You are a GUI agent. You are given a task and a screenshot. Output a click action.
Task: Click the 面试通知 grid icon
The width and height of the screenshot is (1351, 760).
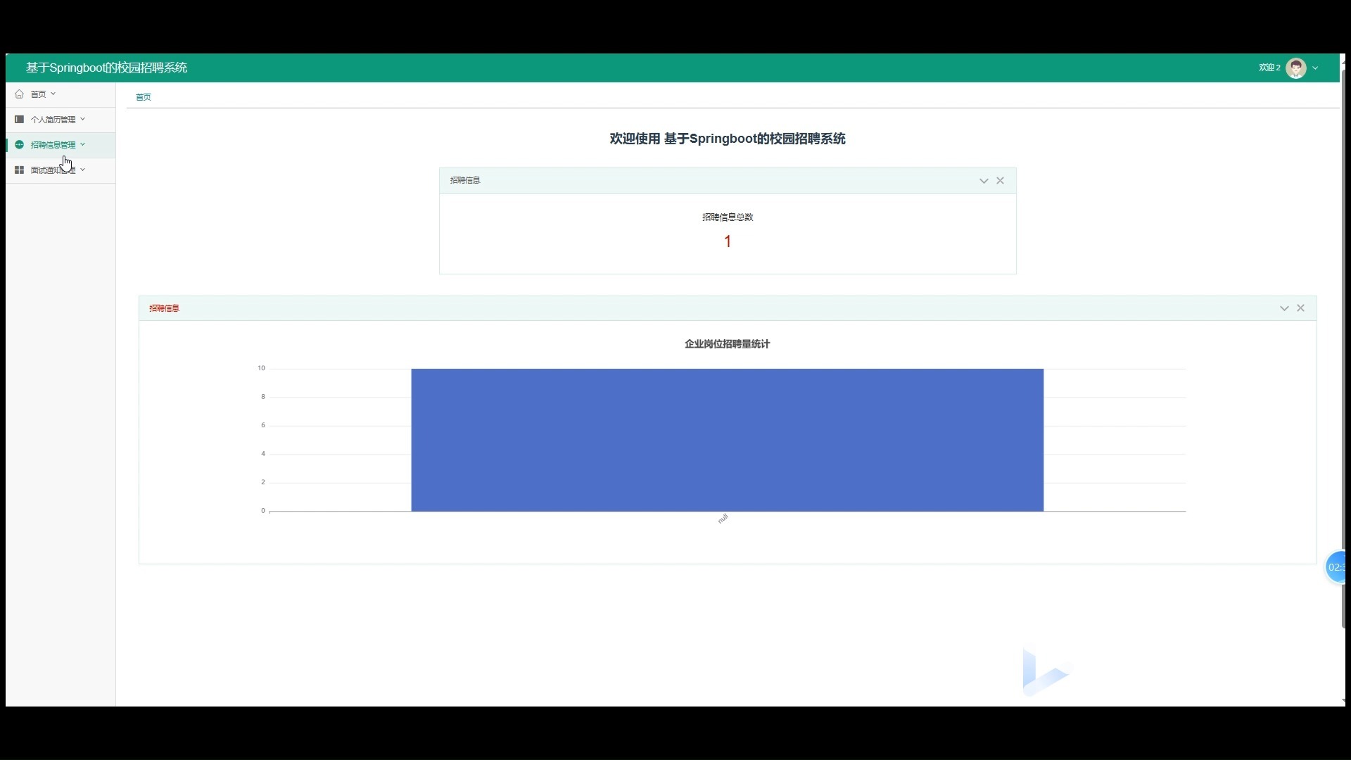pos(19,170)
